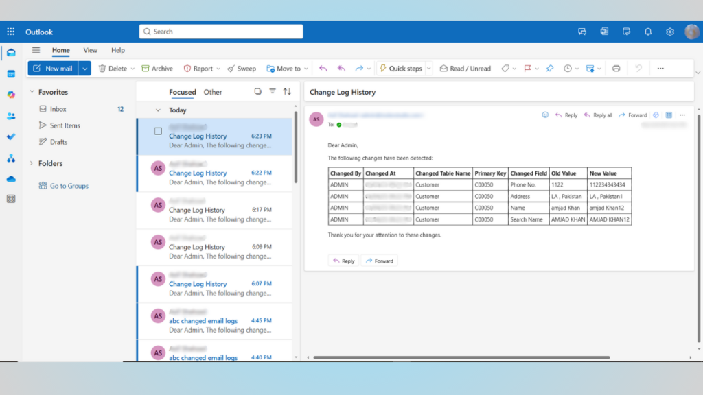The image size is (703, 395).
Task: Click the notifications bell icon
Action: point(647,32)
